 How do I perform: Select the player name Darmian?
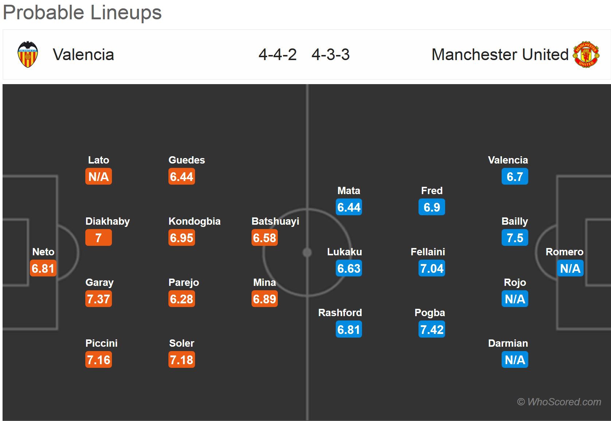tap(508, 343)
